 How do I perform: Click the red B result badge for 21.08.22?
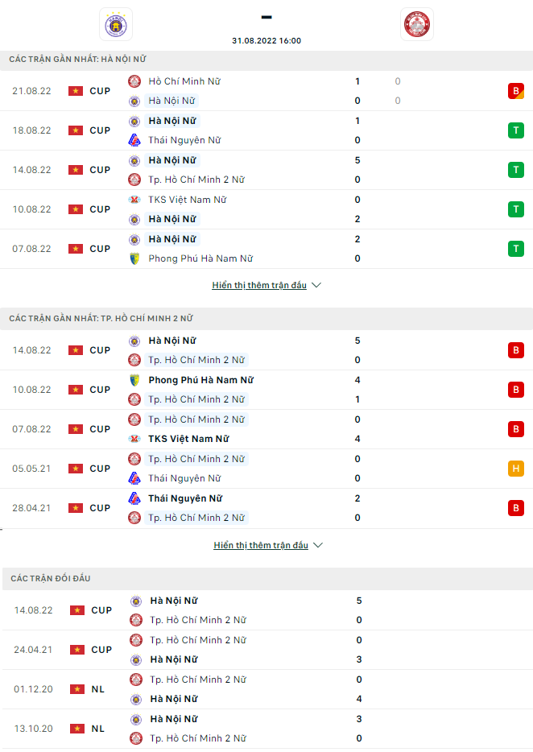(516, 91)
